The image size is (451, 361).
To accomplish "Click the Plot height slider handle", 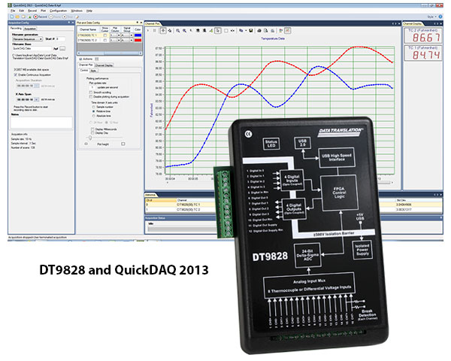I will [90, 138].
